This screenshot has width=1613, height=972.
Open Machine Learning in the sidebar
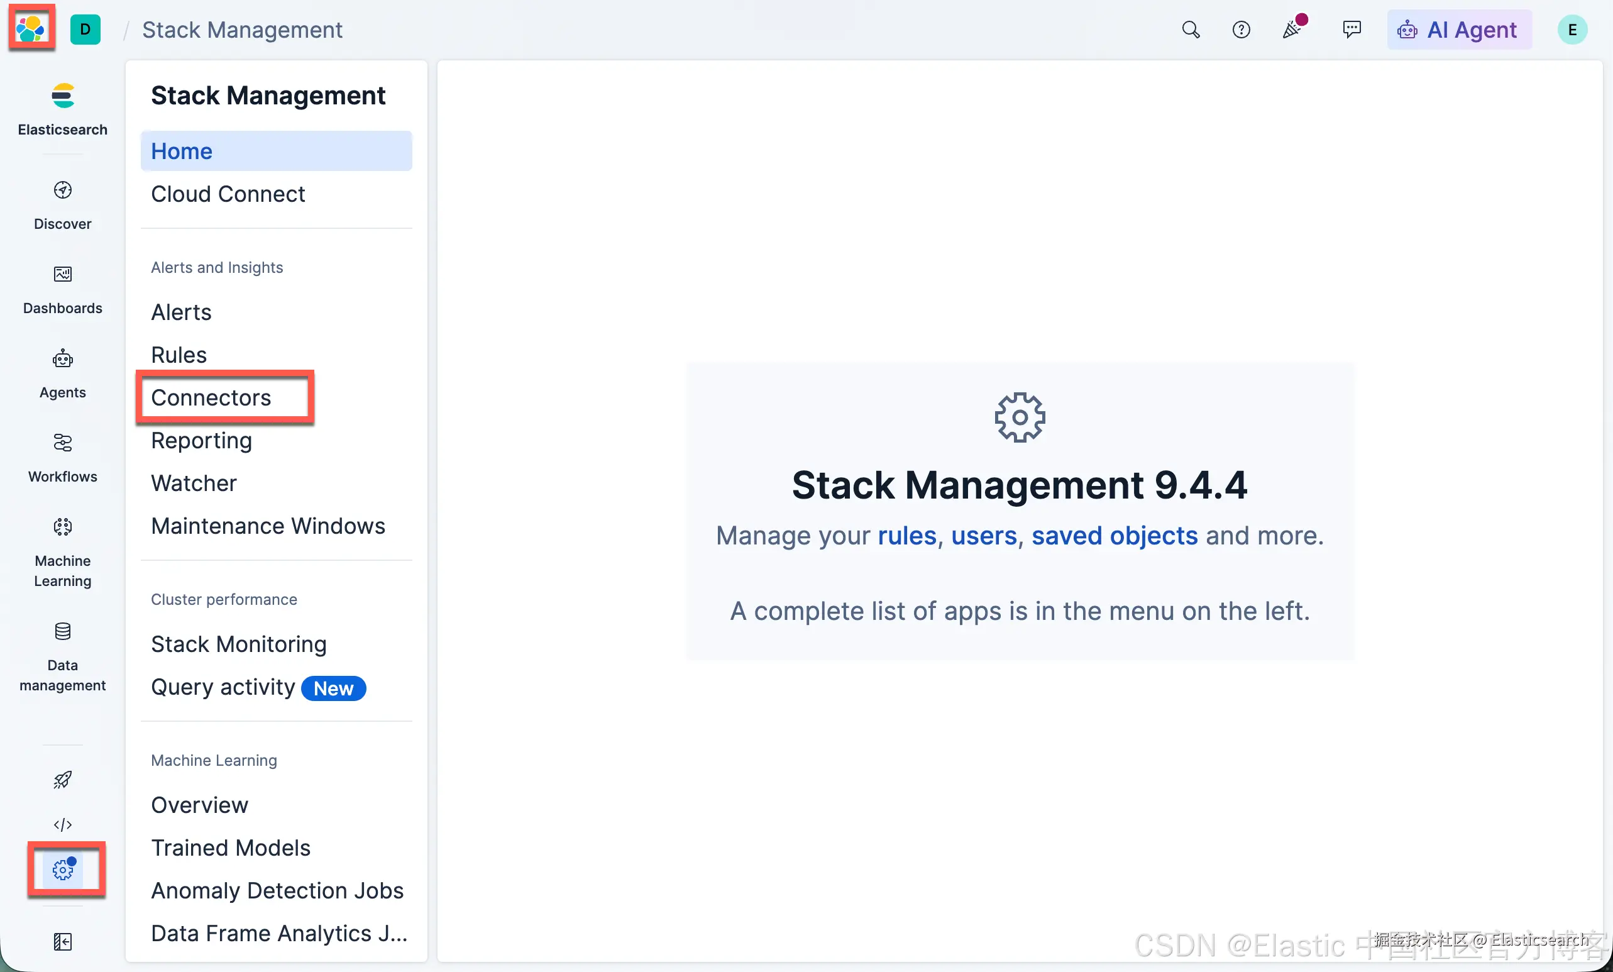click(x=63, y=553)
